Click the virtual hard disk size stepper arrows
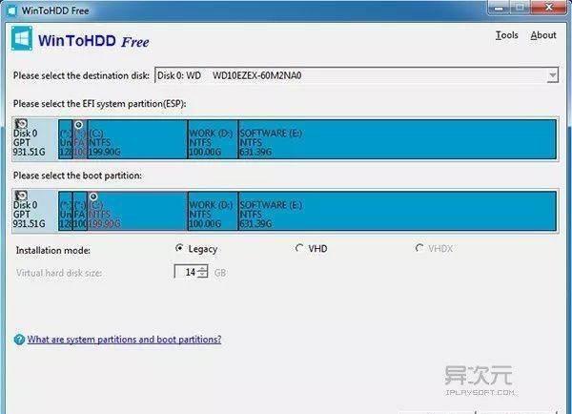The width and height of the screenshot is (572, 414). pos(203,272)
